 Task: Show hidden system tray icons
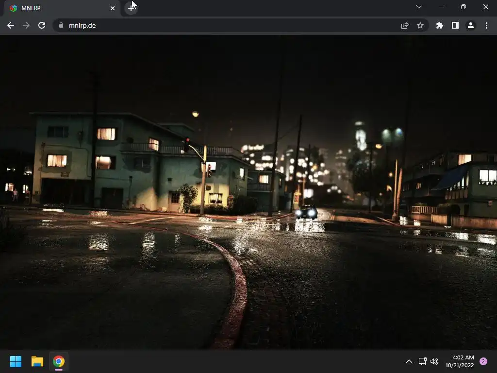(x=409, y=361)
